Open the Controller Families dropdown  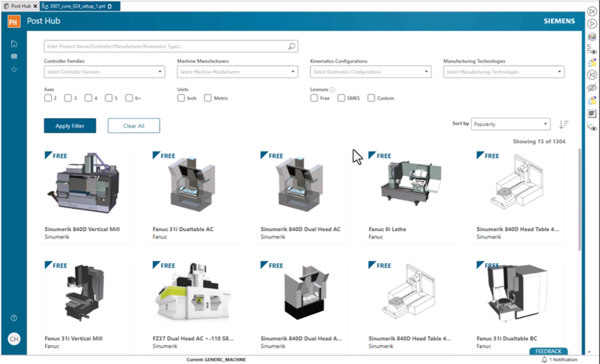coord(105,72)
